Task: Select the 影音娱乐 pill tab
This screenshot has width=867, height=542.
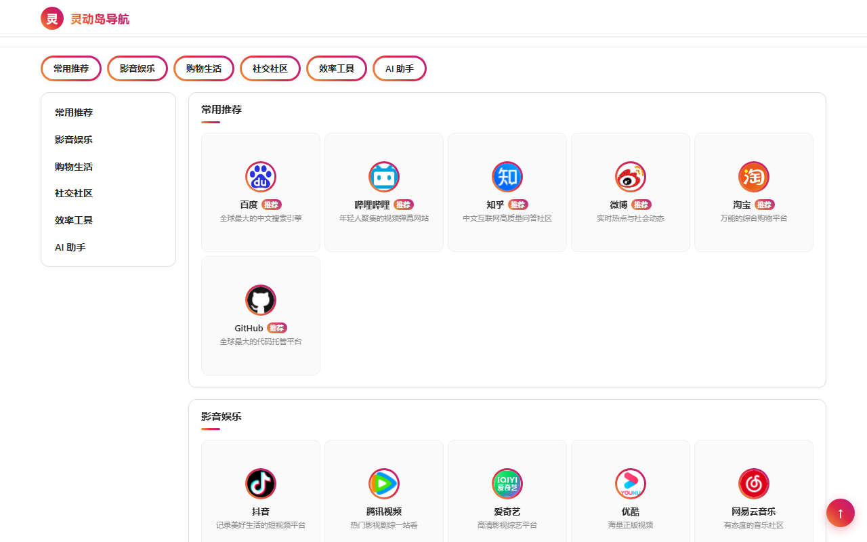Action: tap(138, 68)
